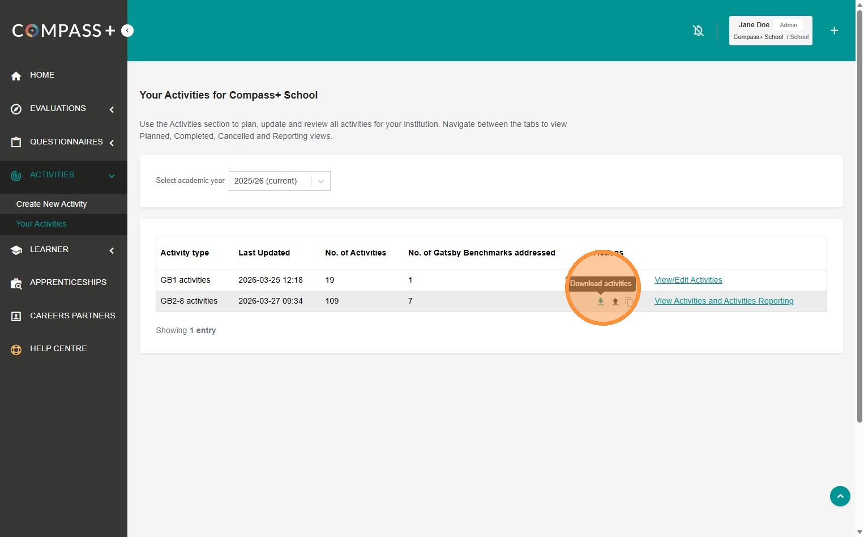864x537 pixels.
Task: Click the 109 activities count cell
Action: pos(332,301)
